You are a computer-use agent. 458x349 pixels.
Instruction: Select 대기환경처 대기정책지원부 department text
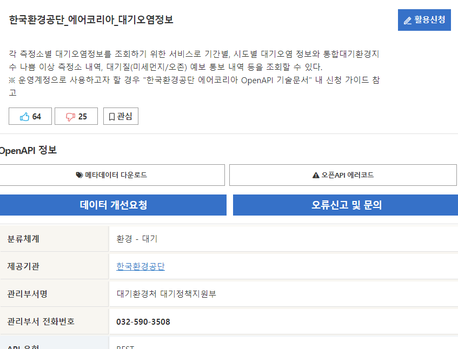166,294
